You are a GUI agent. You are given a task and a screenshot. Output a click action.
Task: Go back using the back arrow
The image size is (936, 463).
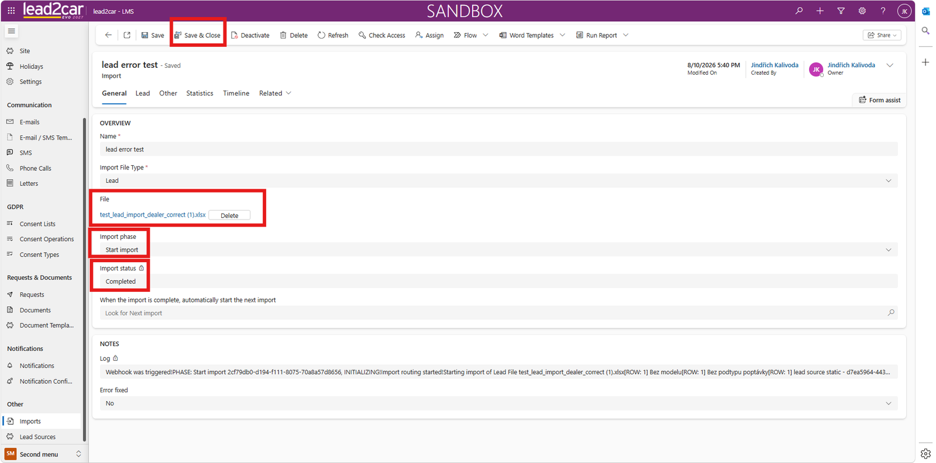pyautogui.click(x=108, y=35)
